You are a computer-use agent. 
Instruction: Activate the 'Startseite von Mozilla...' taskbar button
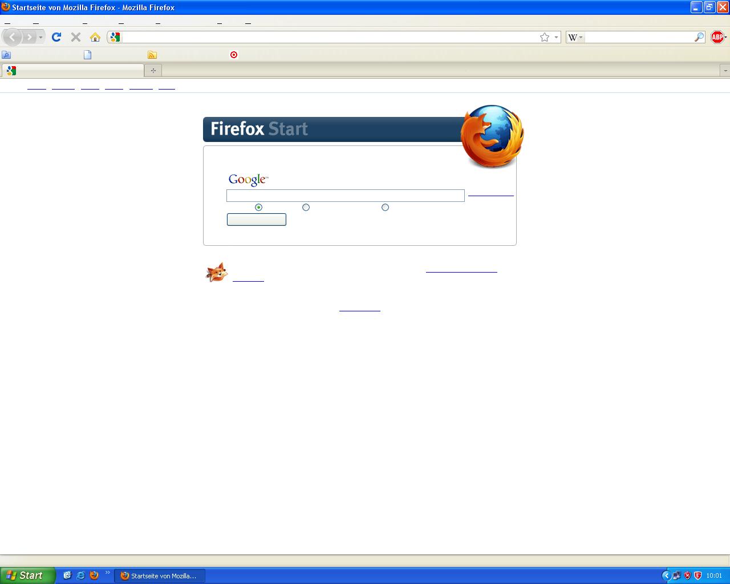point(160,576)
